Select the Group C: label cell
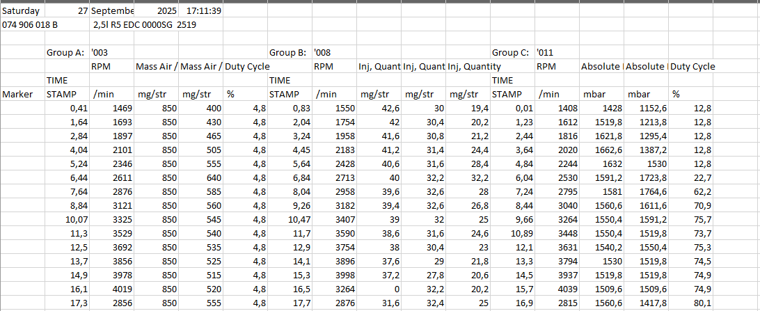 (511, 52)
